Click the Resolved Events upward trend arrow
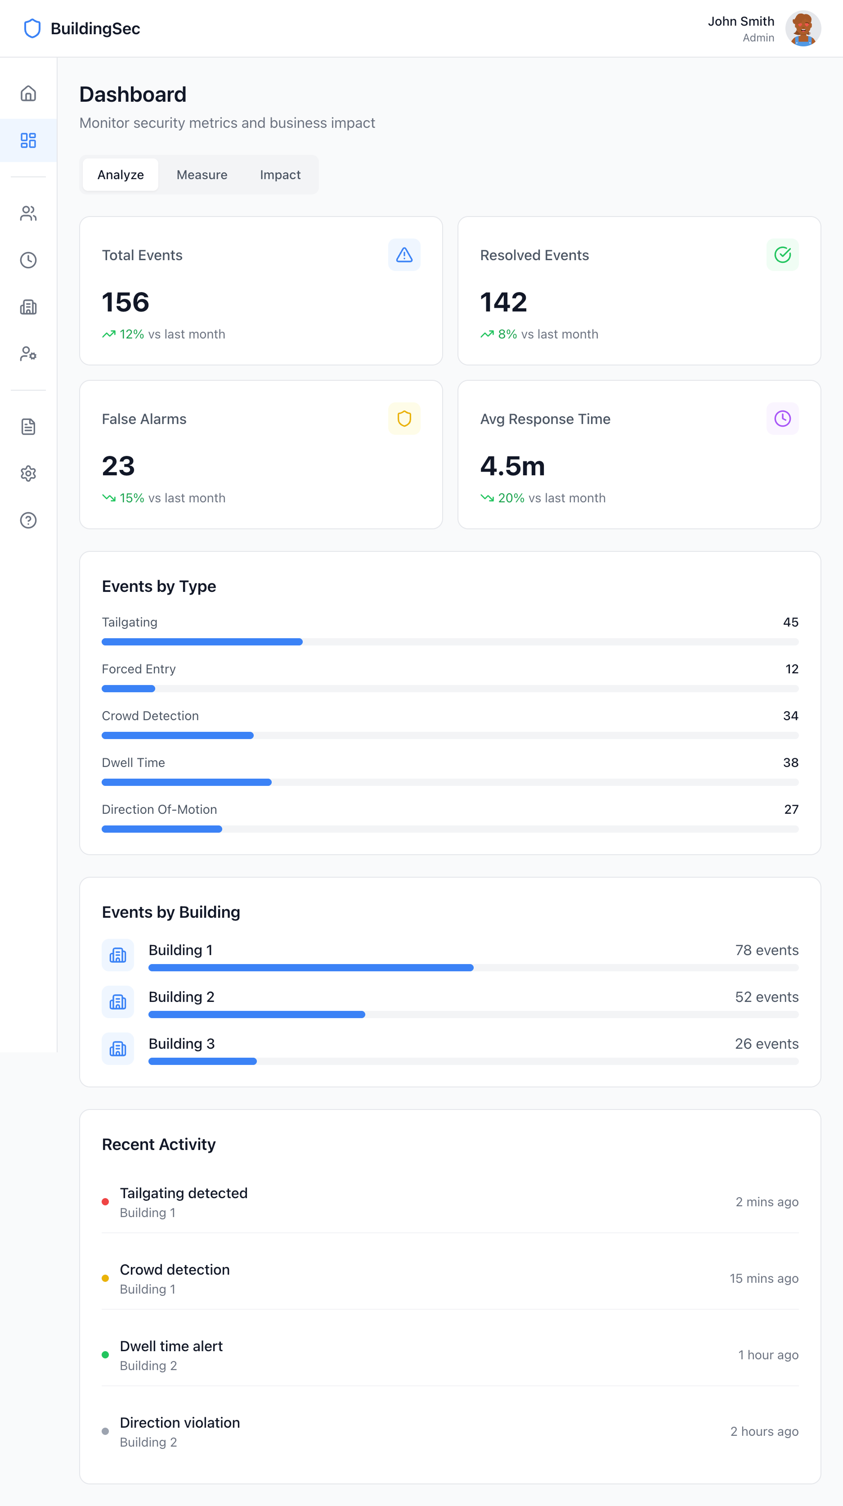Image resolution: width=843 pixels, height=1506 pixels. (x=487, y=334)
